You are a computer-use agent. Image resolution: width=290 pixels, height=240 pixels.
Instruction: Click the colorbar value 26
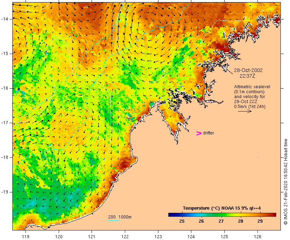coord(202,221)
